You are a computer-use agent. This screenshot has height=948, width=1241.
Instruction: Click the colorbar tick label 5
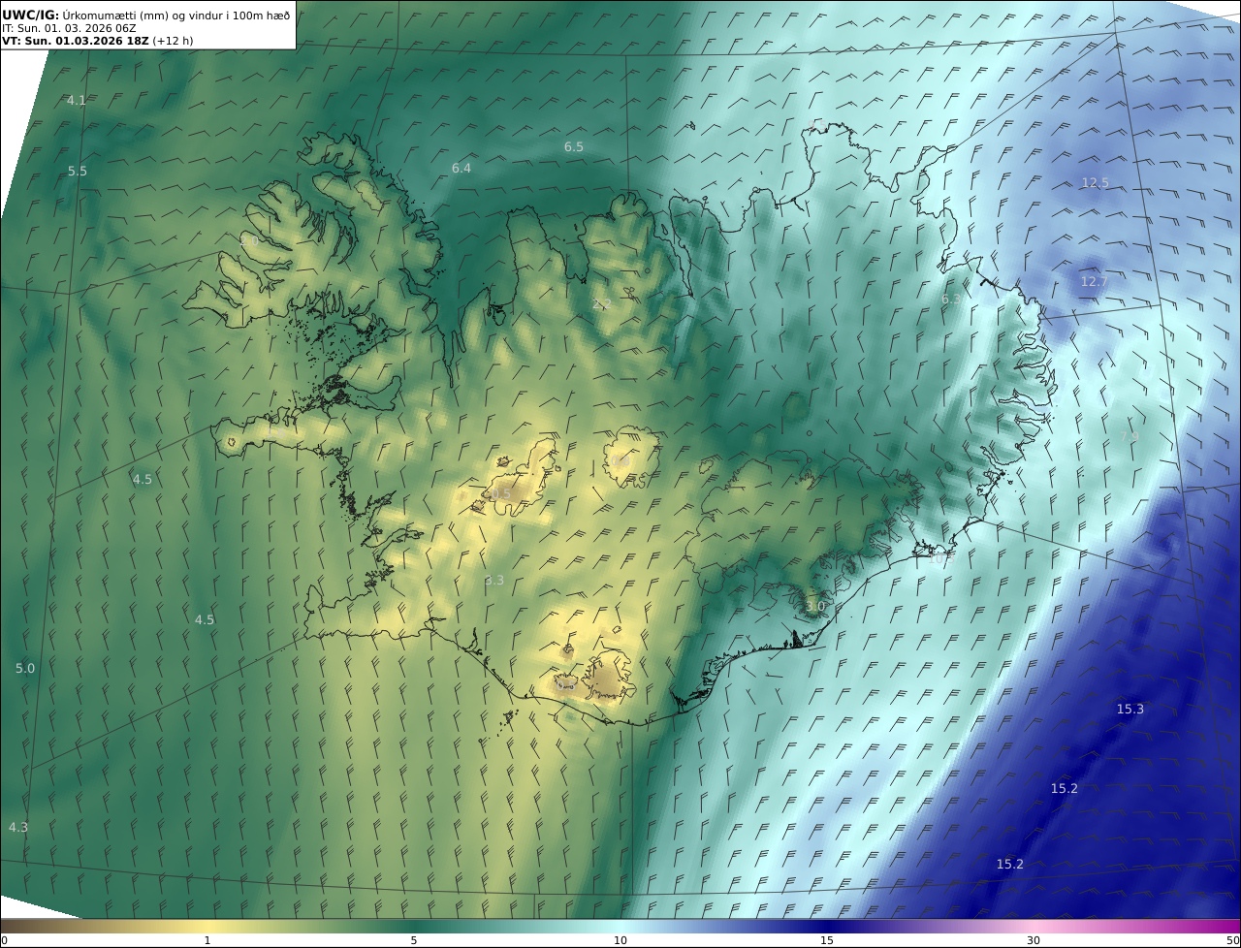click(x=414, y=940)
